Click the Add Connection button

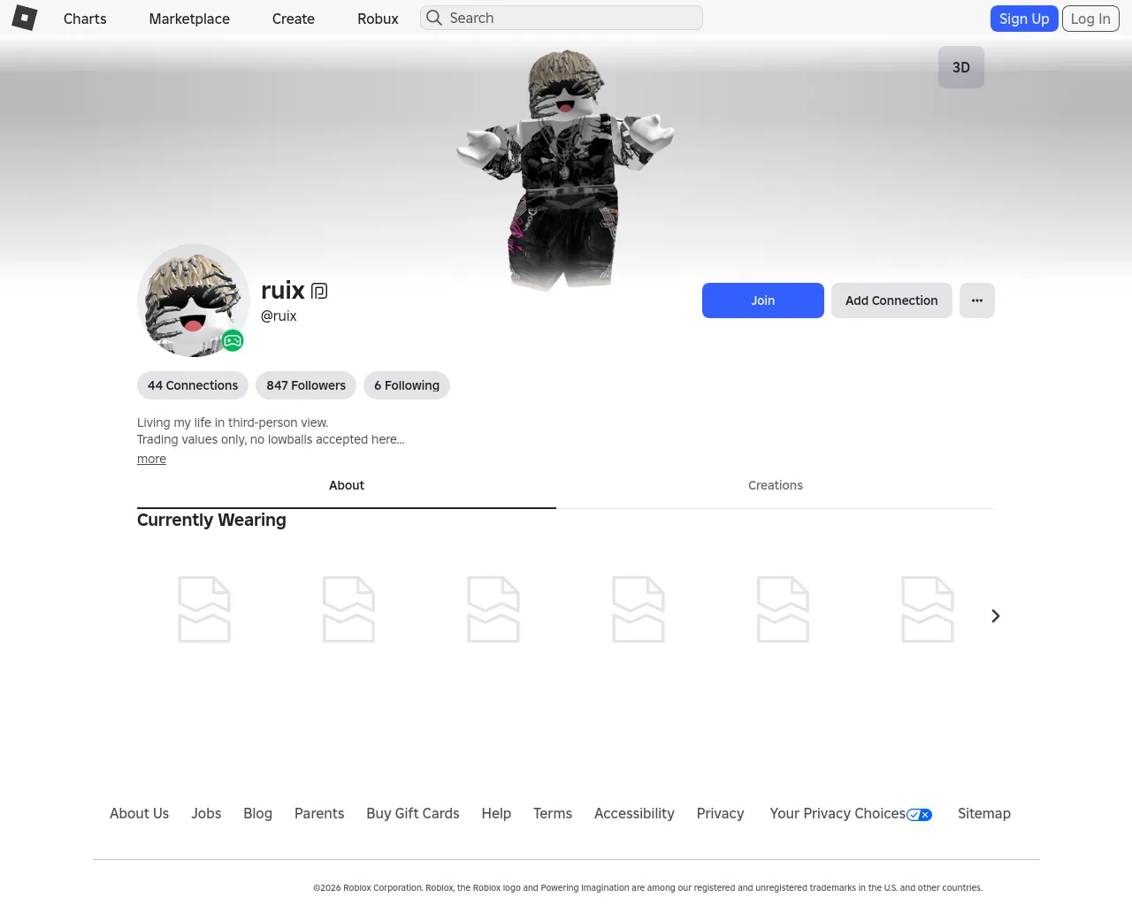click(891, 300)
